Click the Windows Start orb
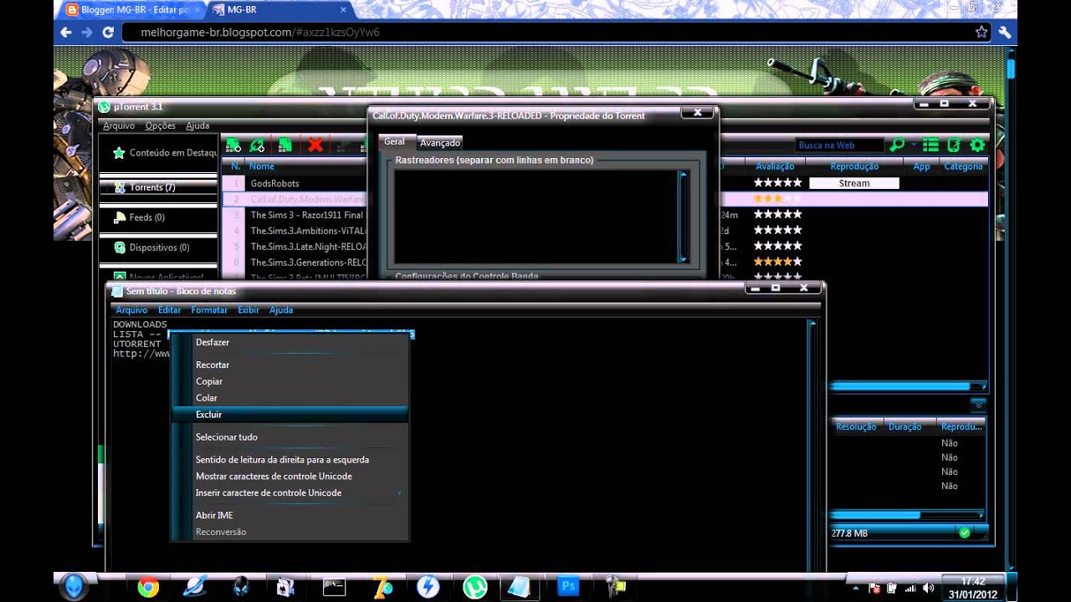This screenshot has height=602, width=1071. tap(74, 586)
